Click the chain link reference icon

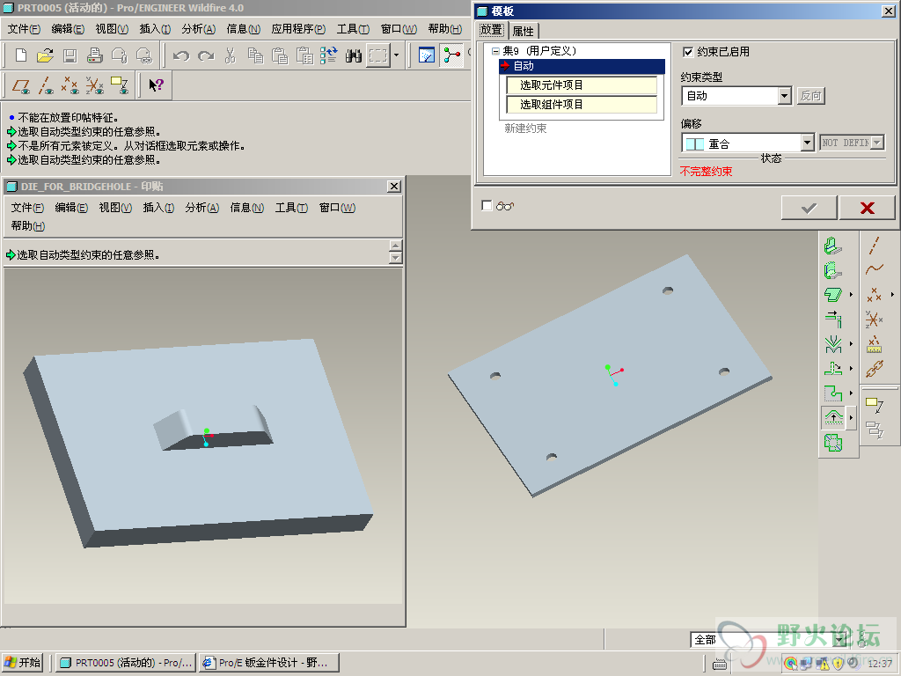pos(874,368)
